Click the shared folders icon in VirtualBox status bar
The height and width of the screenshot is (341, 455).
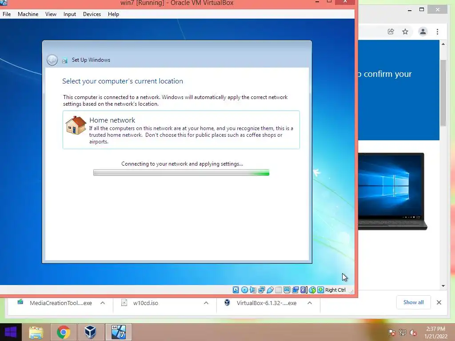click(x=278, y=289)
